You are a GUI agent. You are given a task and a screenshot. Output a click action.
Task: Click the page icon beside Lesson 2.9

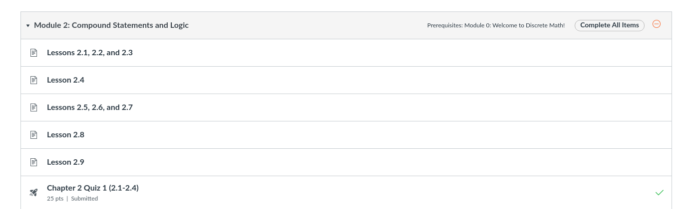pyautogui.click(x=34, y=162)
